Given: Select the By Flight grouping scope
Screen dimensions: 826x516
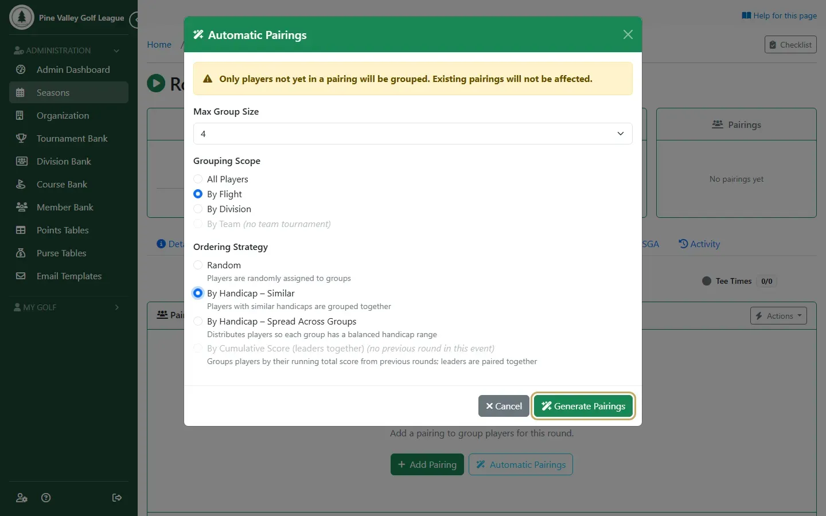Looking at the screenshot, I should 198,194.
